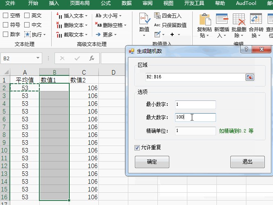Click the formula bar cancel X icon
Viewport: 273px width, 205px height.
(62, 58)
